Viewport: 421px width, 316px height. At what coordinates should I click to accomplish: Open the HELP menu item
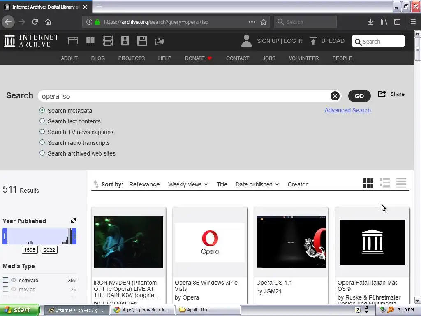click(164, 58)
